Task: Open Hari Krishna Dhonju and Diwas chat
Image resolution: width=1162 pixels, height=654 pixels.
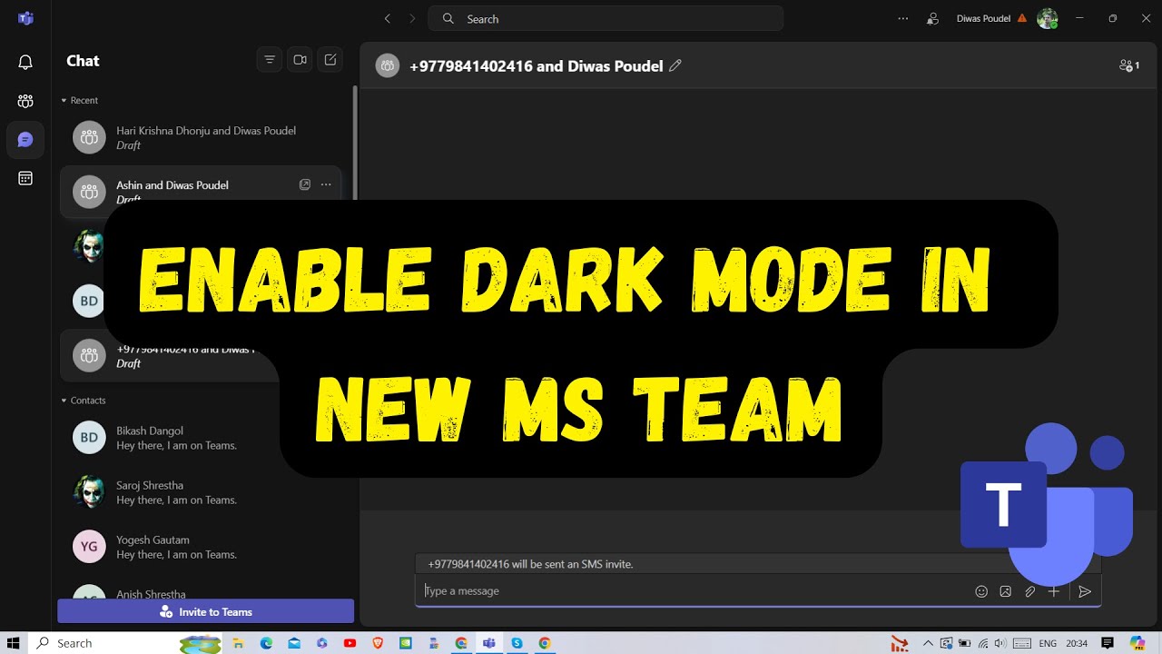Action: click(x=201, y=137)
